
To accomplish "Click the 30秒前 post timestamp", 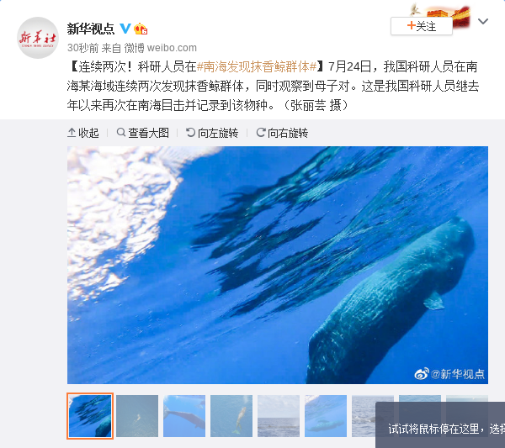I will point(82,48).
